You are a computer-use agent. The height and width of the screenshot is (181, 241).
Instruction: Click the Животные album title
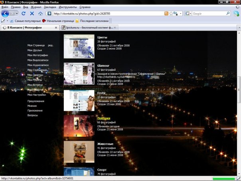pos(105,144)
